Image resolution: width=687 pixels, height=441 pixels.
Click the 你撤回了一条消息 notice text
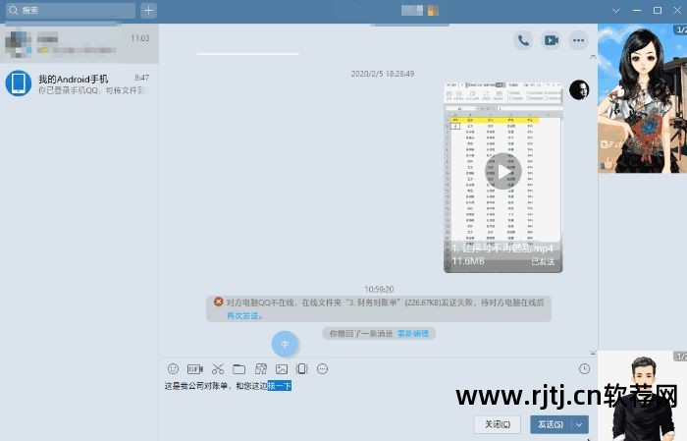361,334
